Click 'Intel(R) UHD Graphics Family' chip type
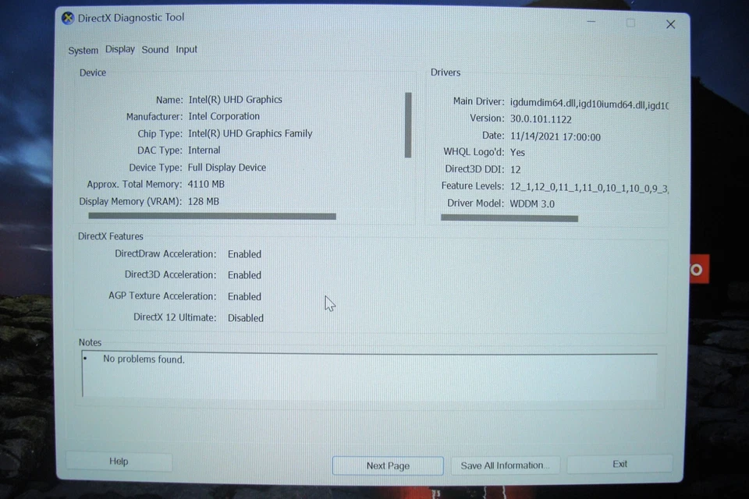The height and width of the screenshot is (499, 749). click(250, 133)
